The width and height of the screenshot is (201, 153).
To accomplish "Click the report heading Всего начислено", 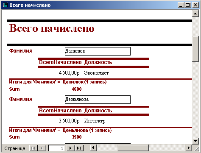I will (52, 28).
